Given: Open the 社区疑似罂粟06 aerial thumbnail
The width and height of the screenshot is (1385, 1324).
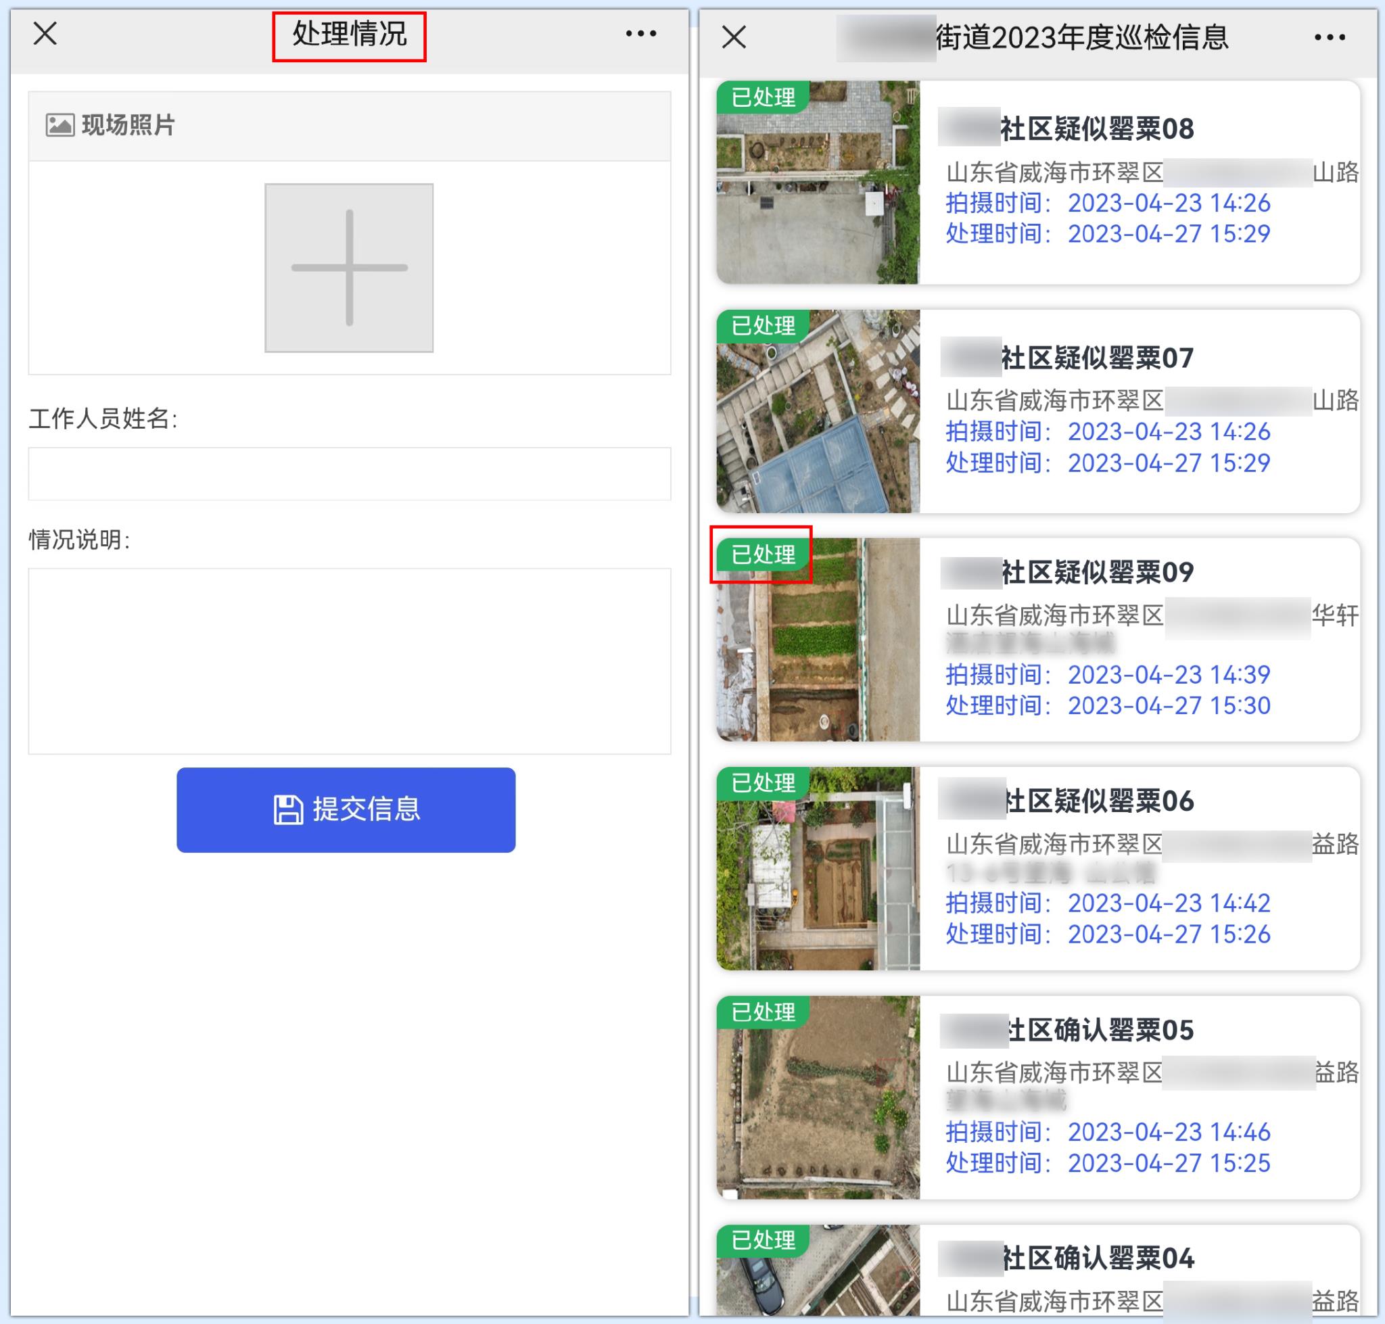Looking at the screenshot, I should (818, 868).
